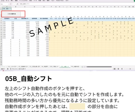Click the formula bar enter checkmark icon
Viewport: 135px width, 112px height.
point(15,4)
